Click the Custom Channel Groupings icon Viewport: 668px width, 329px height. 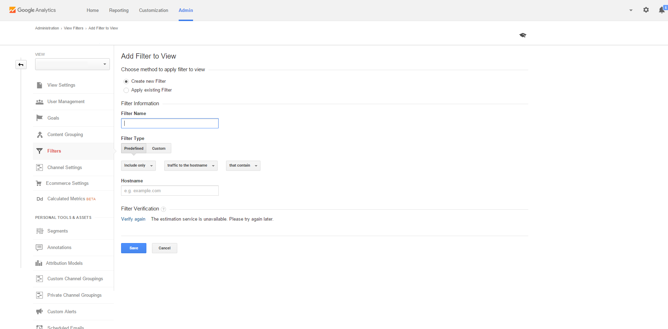point(40,279)
